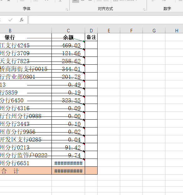
Task: Click into the formula bar input
Action: (x=106, y=20)
